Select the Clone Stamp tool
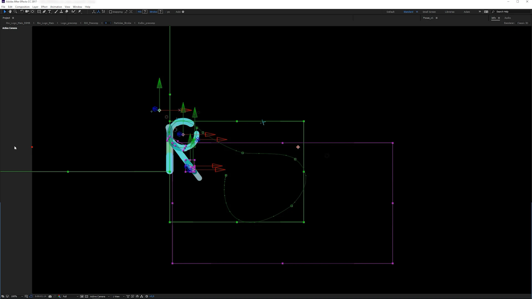The image size is (532, 299). point(61,12)
